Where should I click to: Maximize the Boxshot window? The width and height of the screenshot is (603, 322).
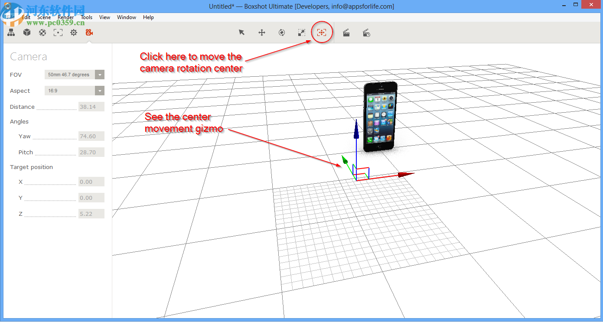pos(576,4)
